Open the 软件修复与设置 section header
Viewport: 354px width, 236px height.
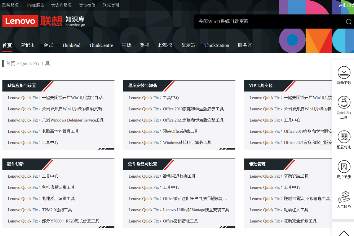pos(142,164)
